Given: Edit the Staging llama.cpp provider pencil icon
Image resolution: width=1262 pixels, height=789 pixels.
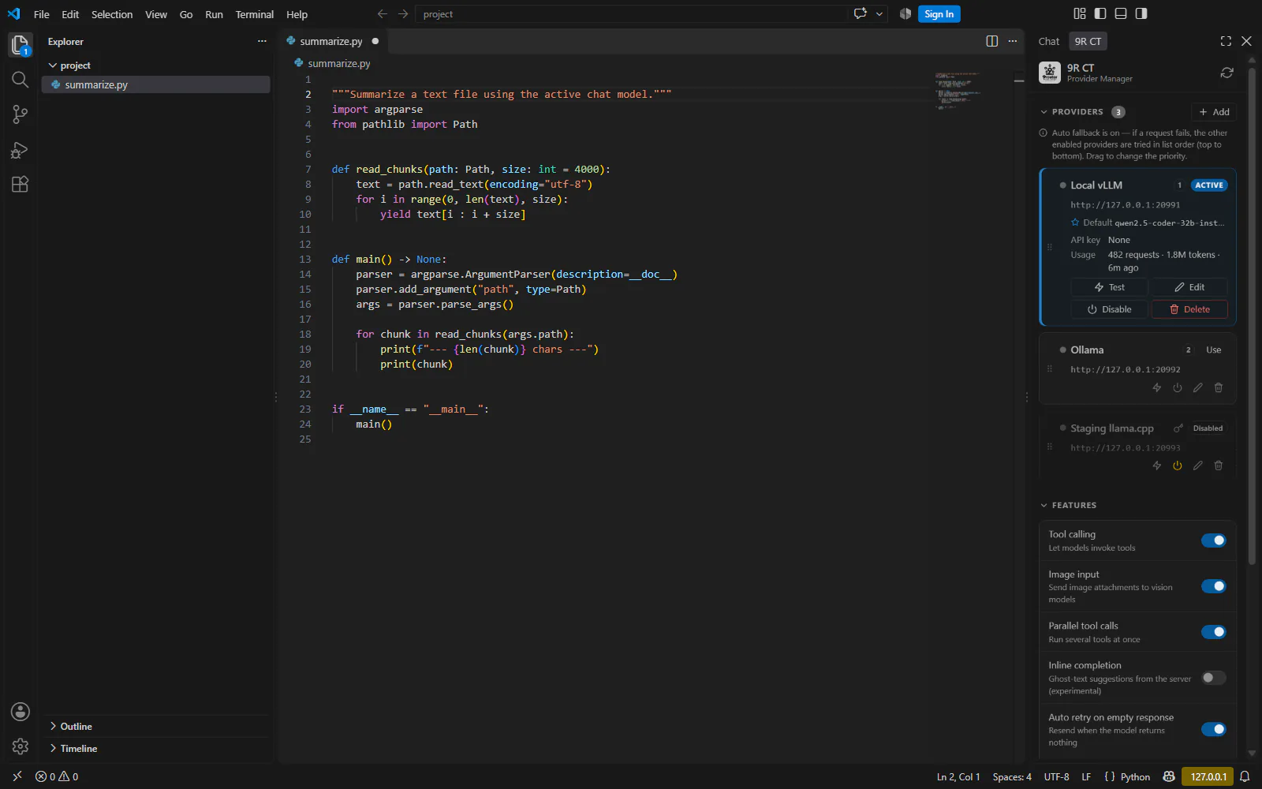Looking at the screenshot, I should coord(1198,466).
